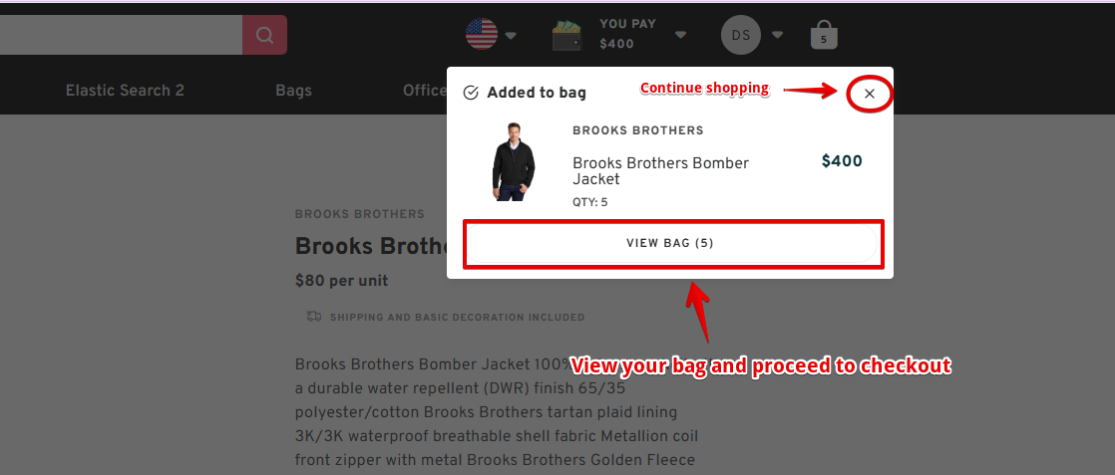Expand the DS account dropdown arrow
This screenshot has width=1115, height=475.
(x=777, y=35)
